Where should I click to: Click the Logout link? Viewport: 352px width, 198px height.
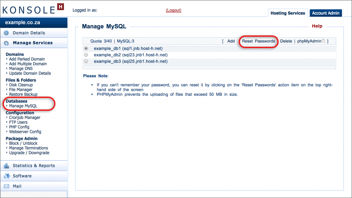point(173,10)
